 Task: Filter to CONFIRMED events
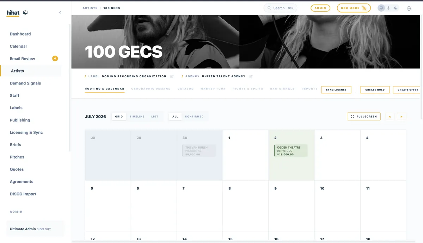click(x=194, y=117)
